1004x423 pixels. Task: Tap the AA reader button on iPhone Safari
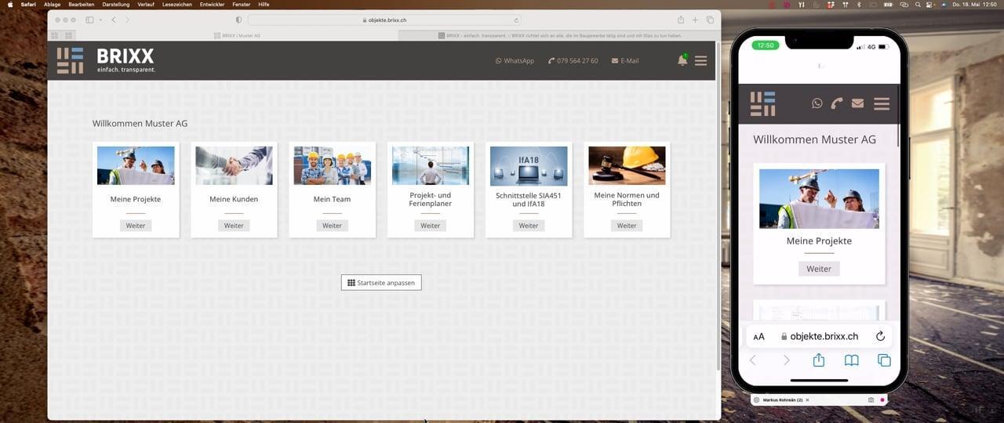click(x=758, y=337)
